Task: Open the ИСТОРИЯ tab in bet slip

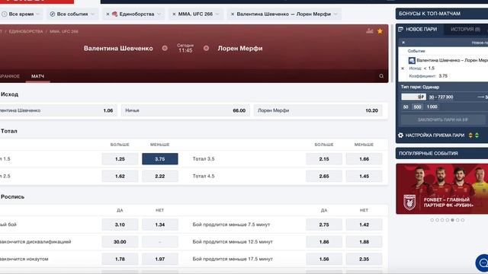Action: (x=465, y=29)
